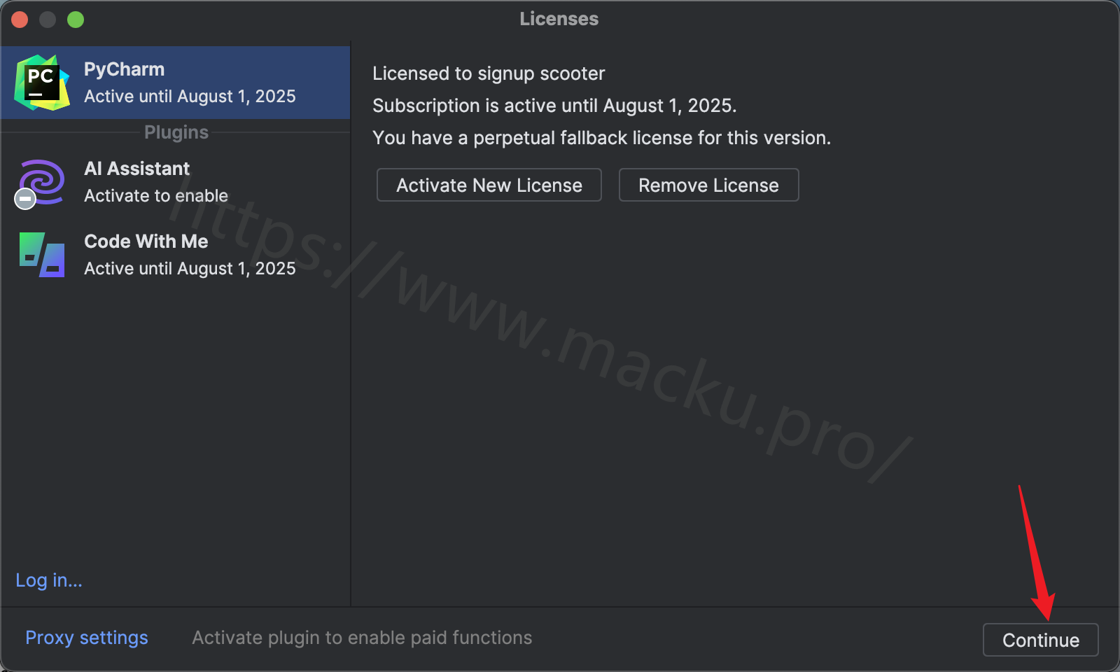1120x672 pixels.
Task: Click the Activate New License button
Action: coord(489,185)
